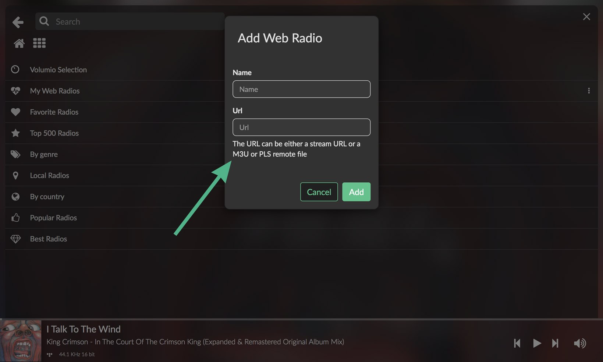Open Local Radios entry
603x362 pixels.
pos(49,176)
